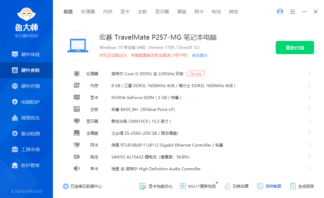Click the sound card speaker icon
Image resolution: width=324 pixels, height=198 pixels.
click(x=77, y=169)
